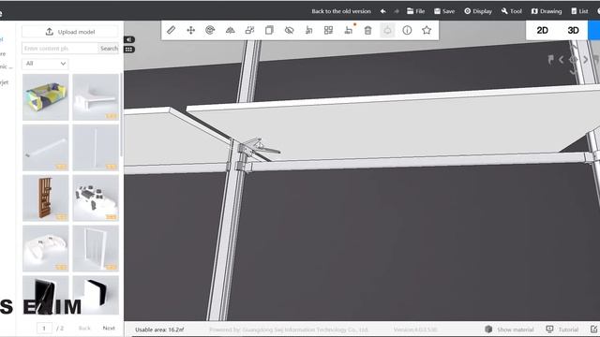Select the horizontal tube model thumbnail

(46, 148)
